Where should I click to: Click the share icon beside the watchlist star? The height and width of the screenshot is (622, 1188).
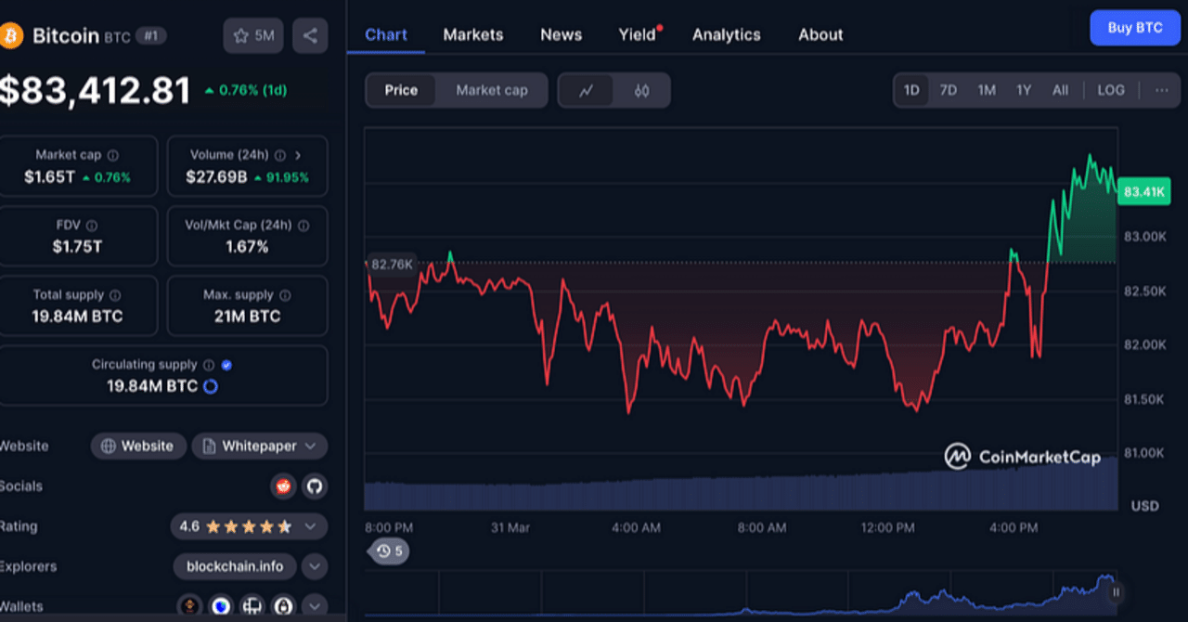(x=310, y=35)
